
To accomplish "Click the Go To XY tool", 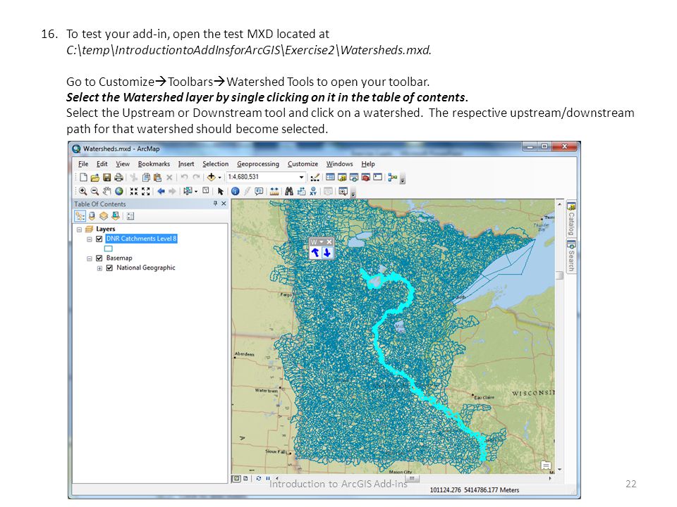I will (313, 192).
